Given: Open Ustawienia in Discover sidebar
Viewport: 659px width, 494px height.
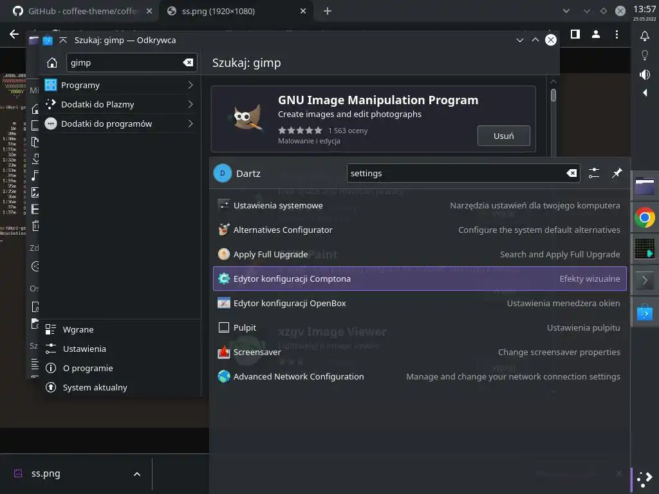Looking at the screenshot, I should click(120, 349).
